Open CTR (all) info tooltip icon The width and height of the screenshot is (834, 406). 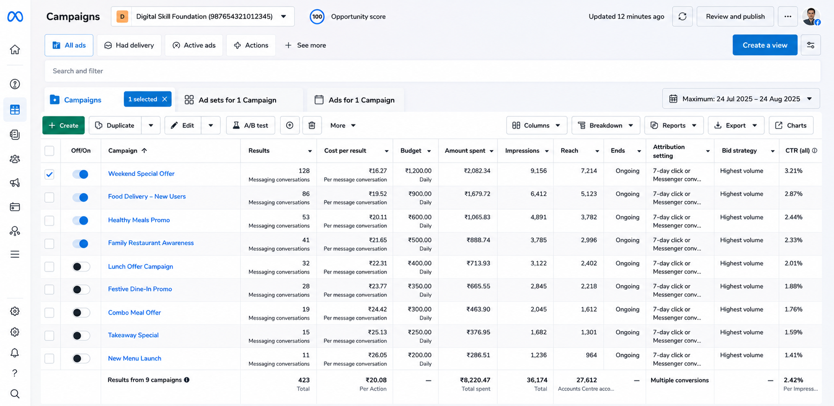(x=815, y=151)
